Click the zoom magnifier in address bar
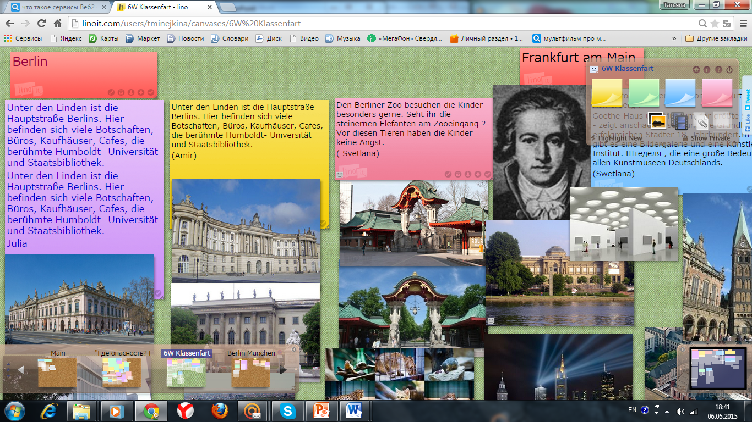This screenshot has width=752, height=422. (703, 24)
